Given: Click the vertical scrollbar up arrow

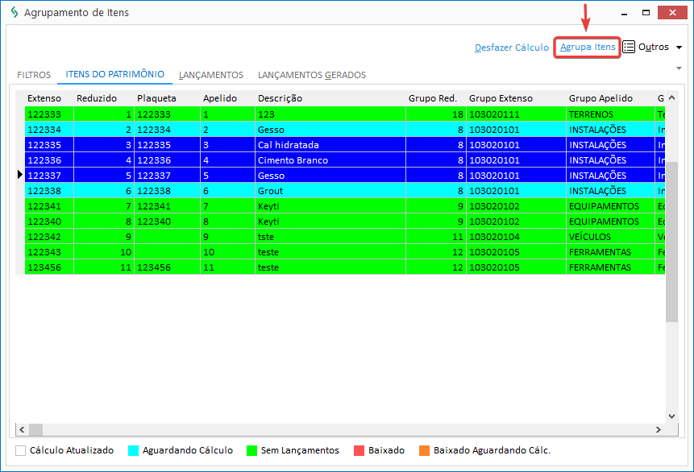Looking at the screenshot, I should (671, 97).
